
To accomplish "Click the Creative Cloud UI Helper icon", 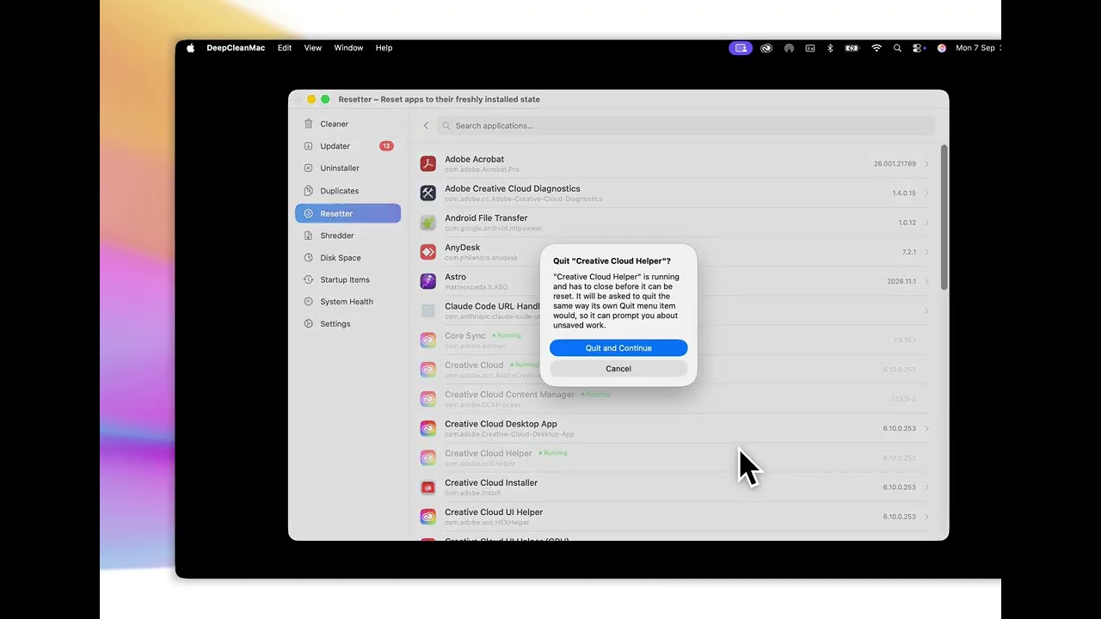I will (x=427, y=517).
